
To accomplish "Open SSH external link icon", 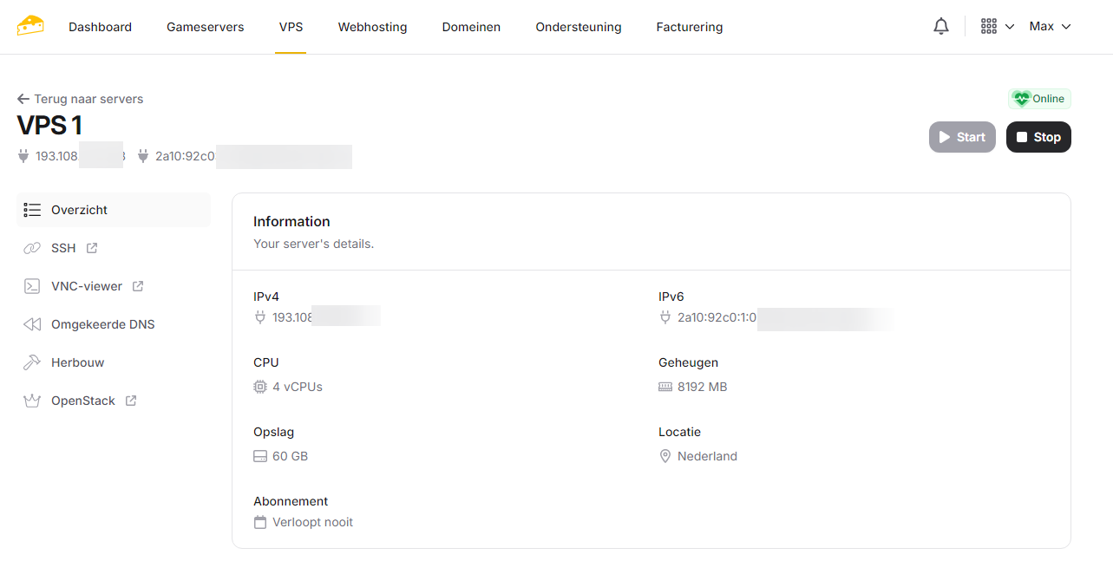I will point(92,248).
